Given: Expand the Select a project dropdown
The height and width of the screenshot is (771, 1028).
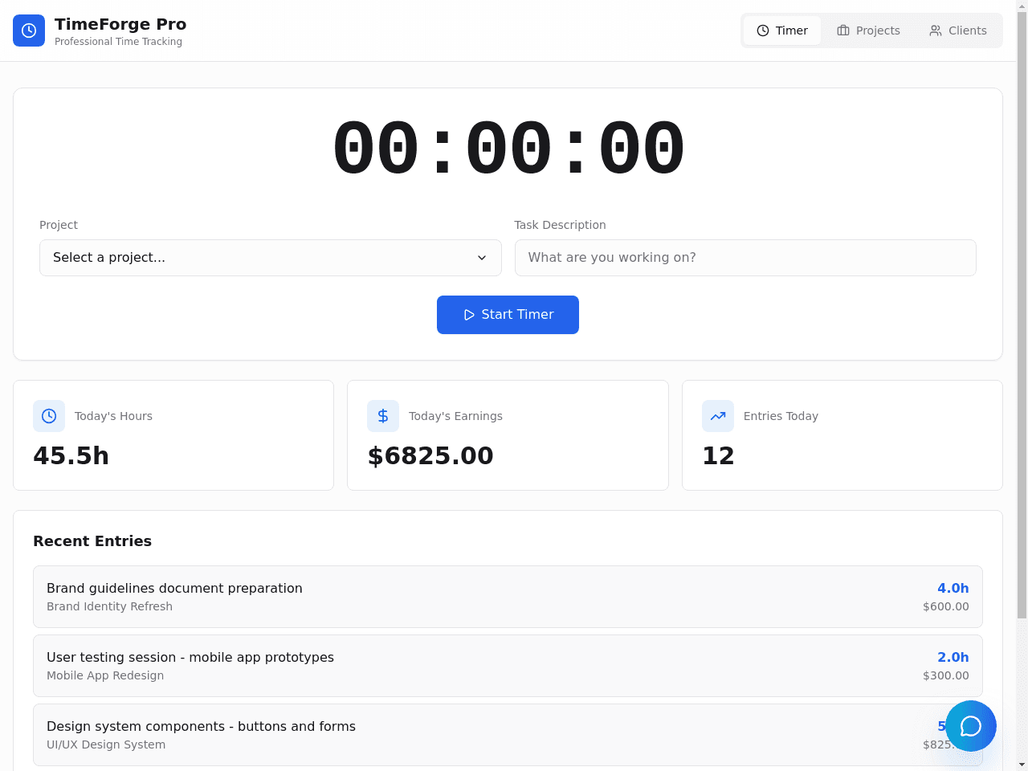Looking at the screenshot, I should 271,258.
